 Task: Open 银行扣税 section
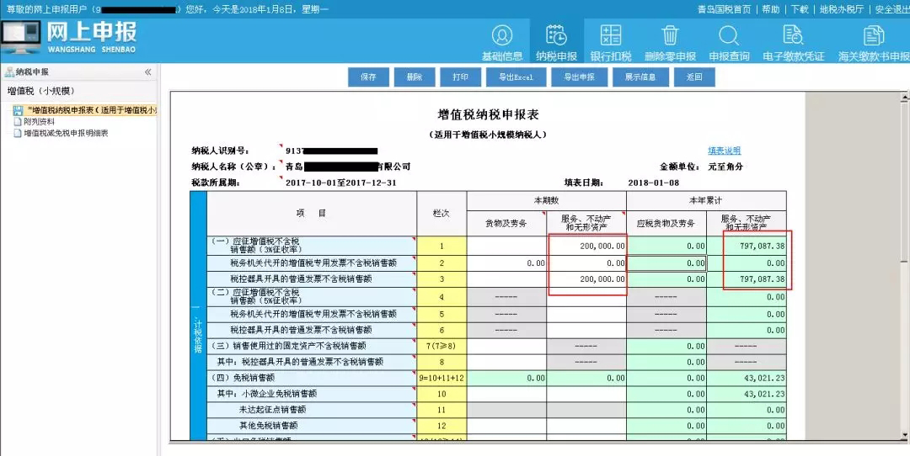(x=611, y=42)
